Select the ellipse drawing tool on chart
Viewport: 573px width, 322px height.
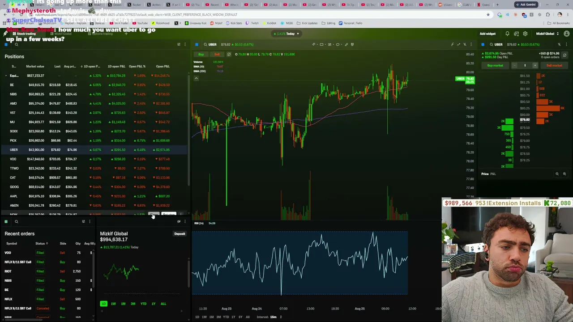[x=338, y=44]
